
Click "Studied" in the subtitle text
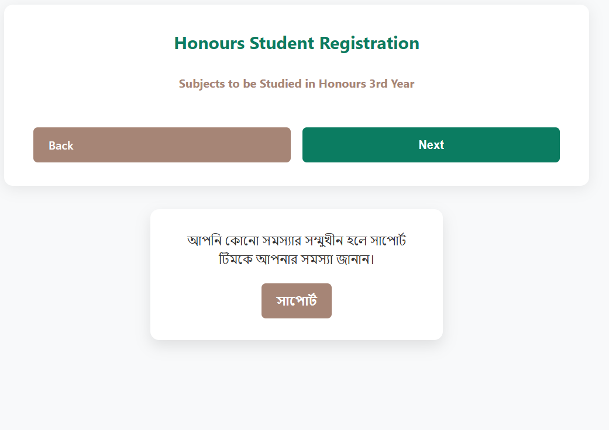280,84
